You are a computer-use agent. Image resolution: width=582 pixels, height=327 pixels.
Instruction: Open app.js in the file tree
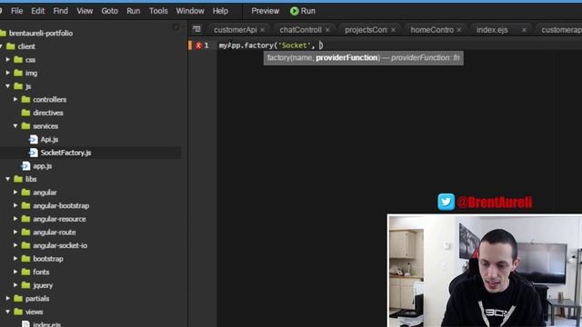[43, 166]
